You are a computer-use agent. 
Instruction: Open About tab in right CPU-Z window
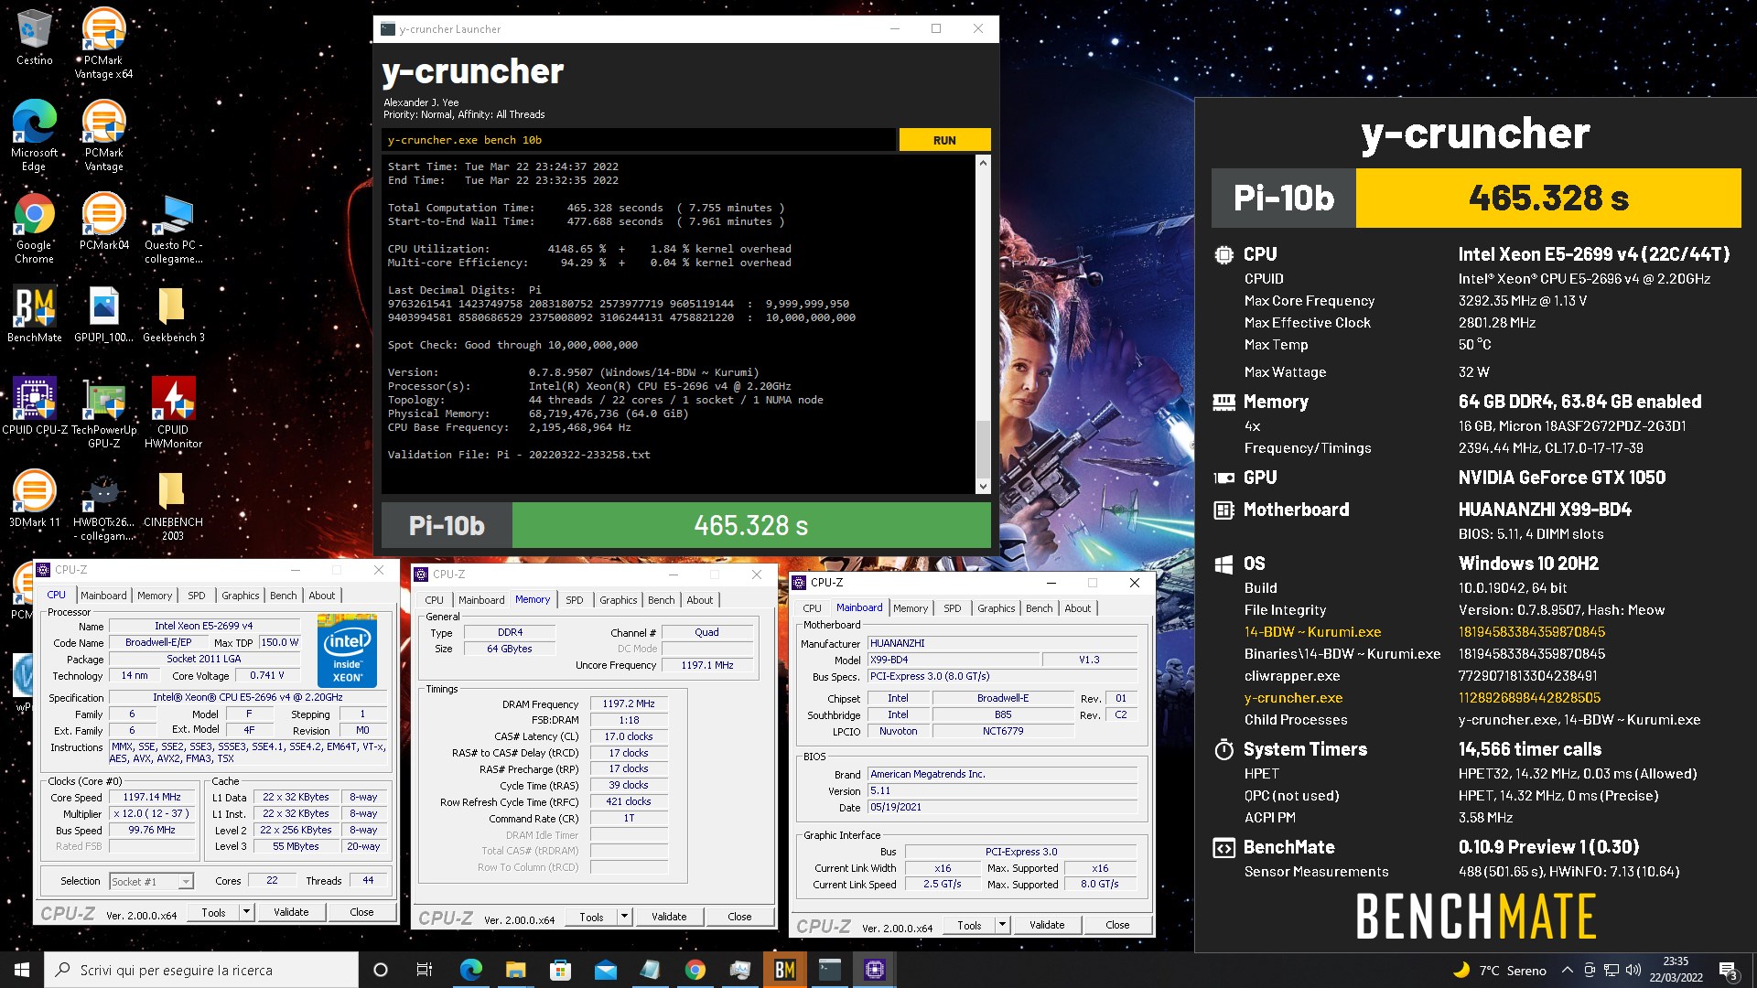(1077, 608)
